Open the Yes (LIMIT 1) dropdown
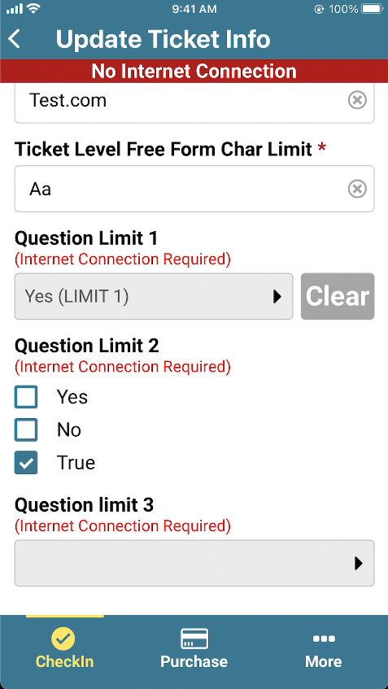This screenshot has height=689, width=388. (154, 297)
